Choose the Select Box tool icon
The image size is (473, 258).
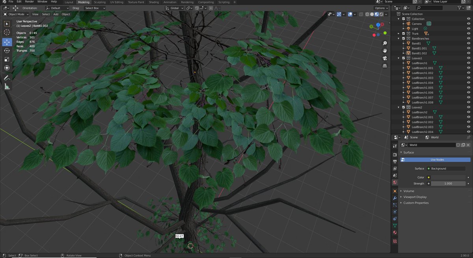7,24
